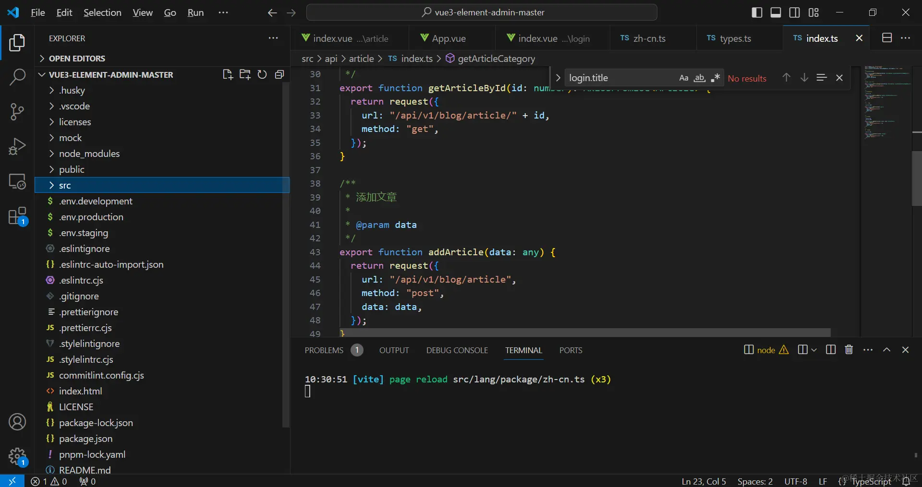This screenshot has width=922, height=487.
Task: Open the Remote Explorer view
Action: 17,181
